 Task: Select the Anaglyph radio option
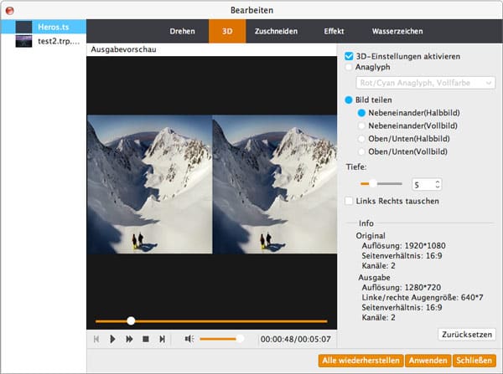pos(350,68)
